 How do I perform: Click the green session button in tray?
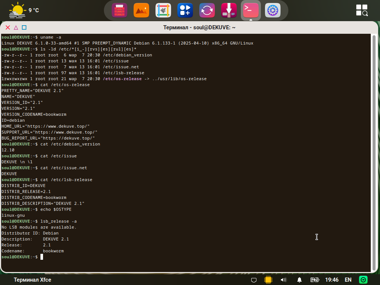pos(363,280)
